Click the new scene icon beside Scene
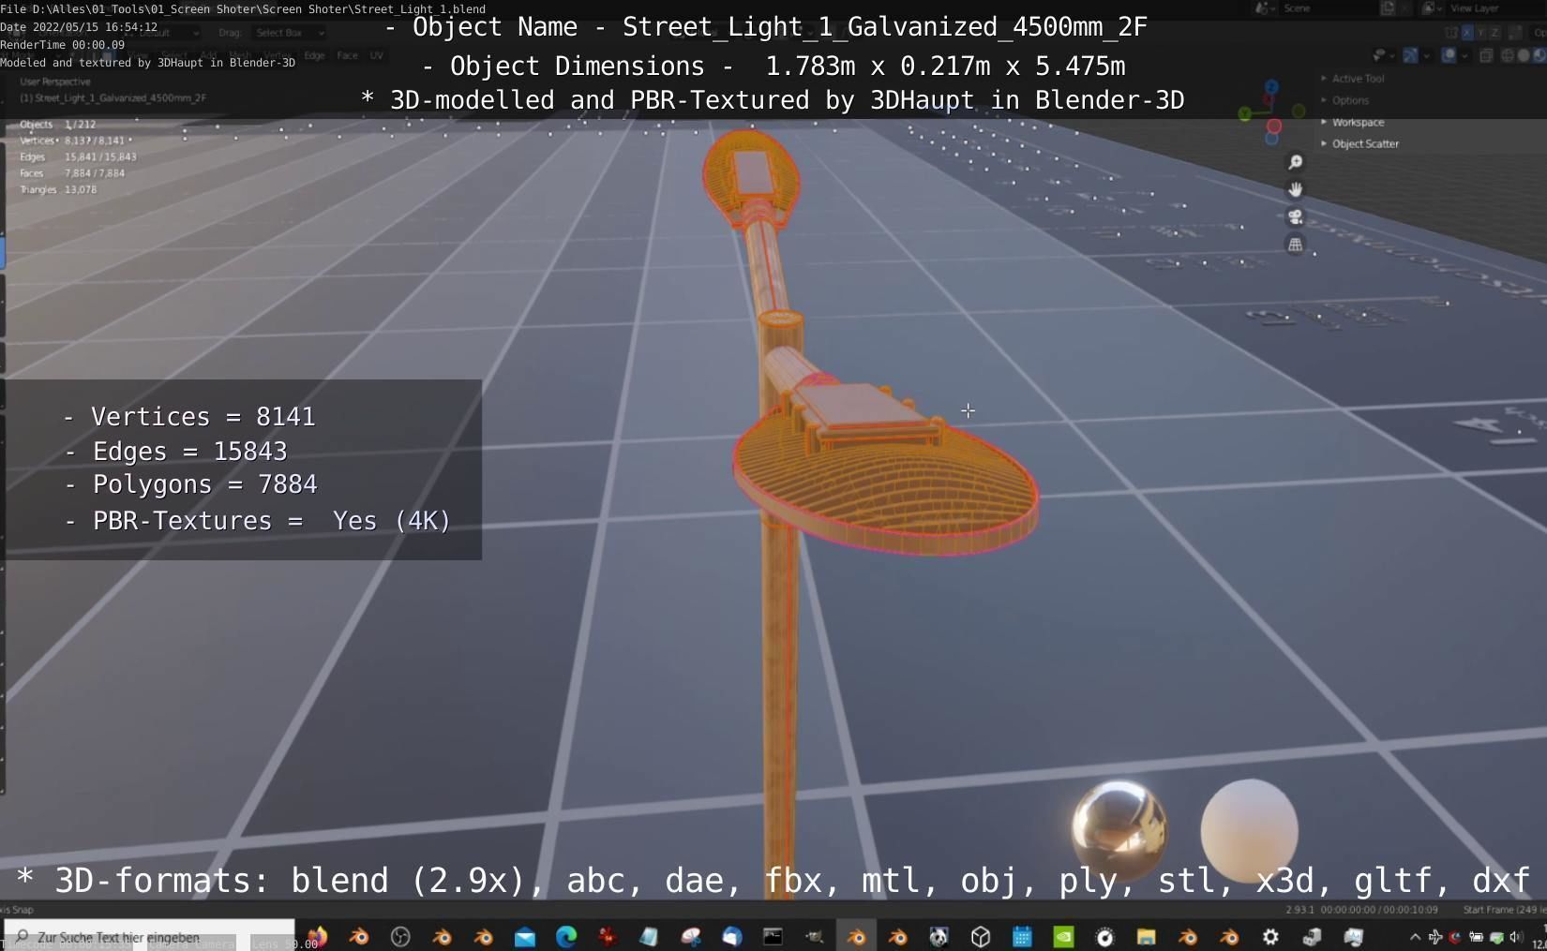This screenshot has width=1547, height=951. coord(1388,8)
